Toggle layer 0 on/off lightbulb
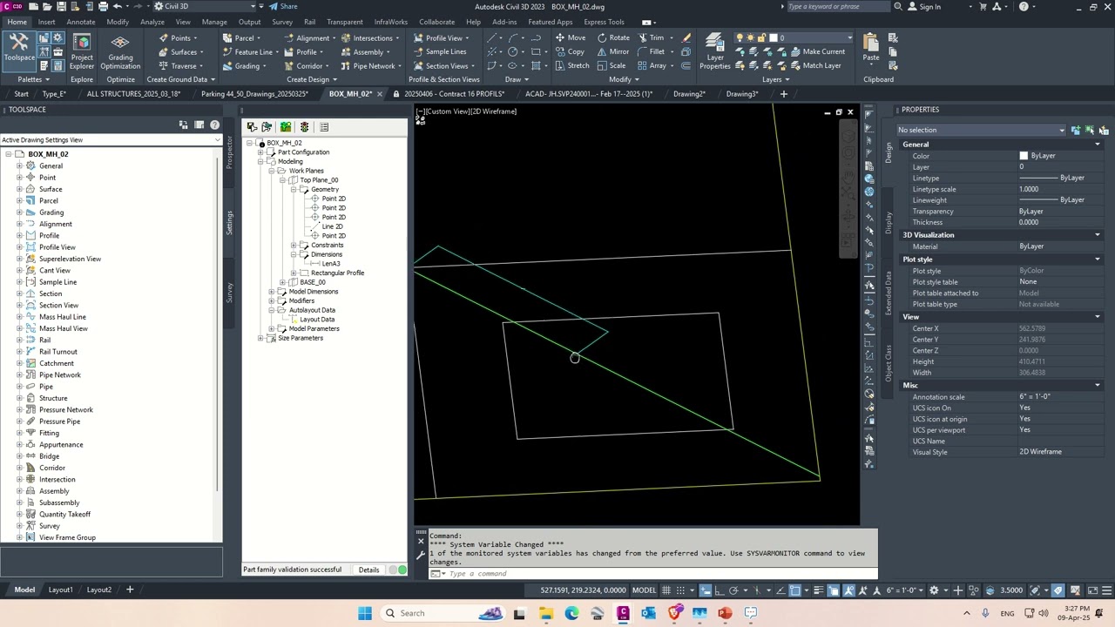Screen dimensions: 1115x627 740,37
